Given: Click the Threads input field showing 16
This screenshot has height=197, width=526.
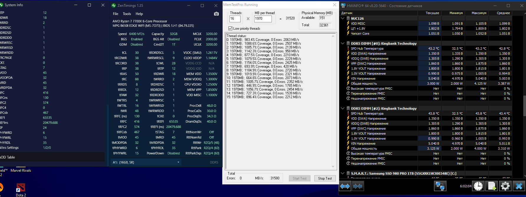Looking at the screenshot, I should coord(235,19).
